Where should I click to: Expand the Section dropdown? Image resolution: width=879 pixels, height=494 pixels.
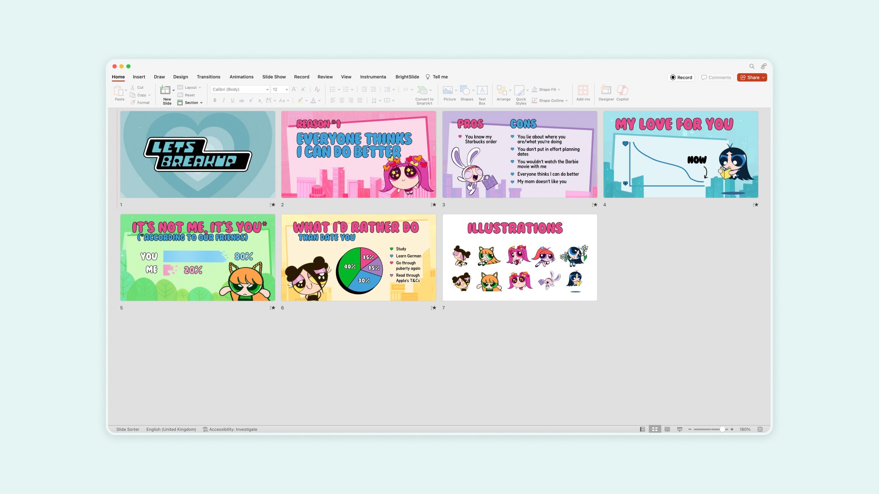coord(201,103)
